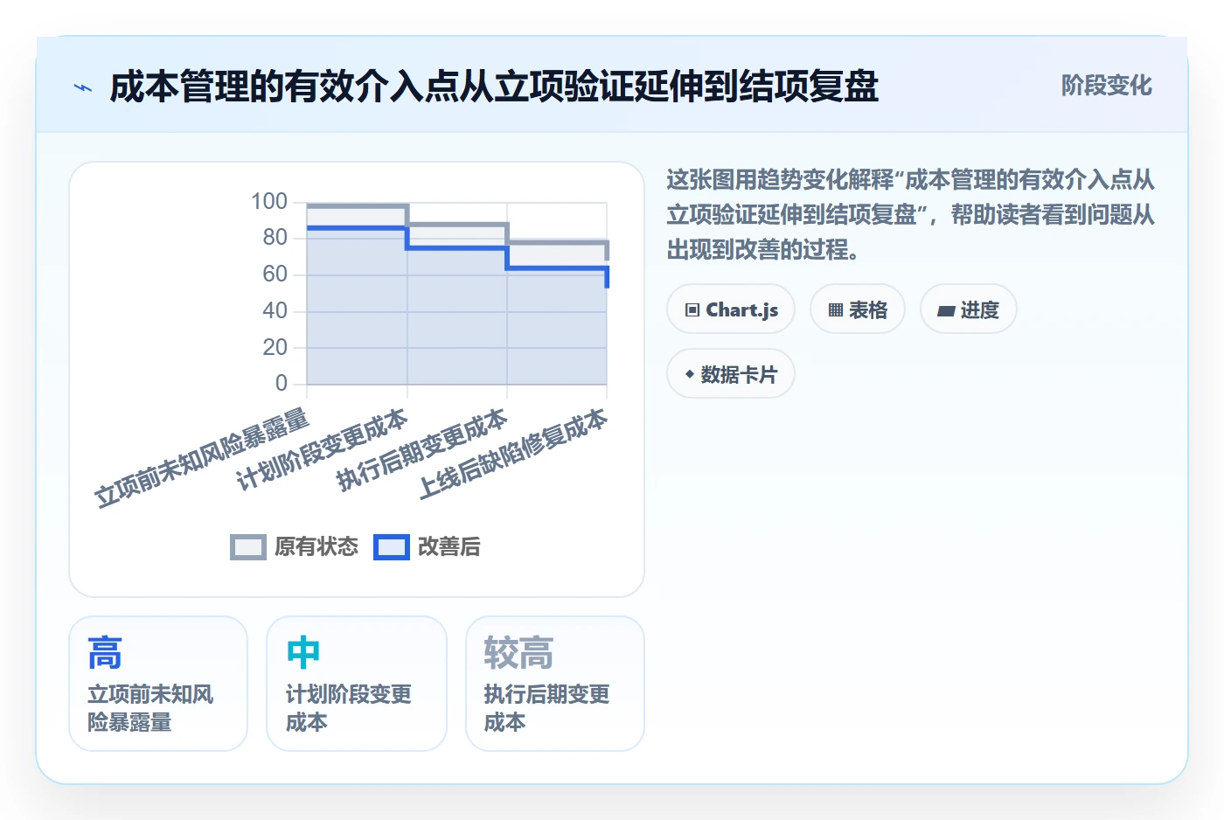Click the bar icon in the 进度 chip

(x=946, y=310)
